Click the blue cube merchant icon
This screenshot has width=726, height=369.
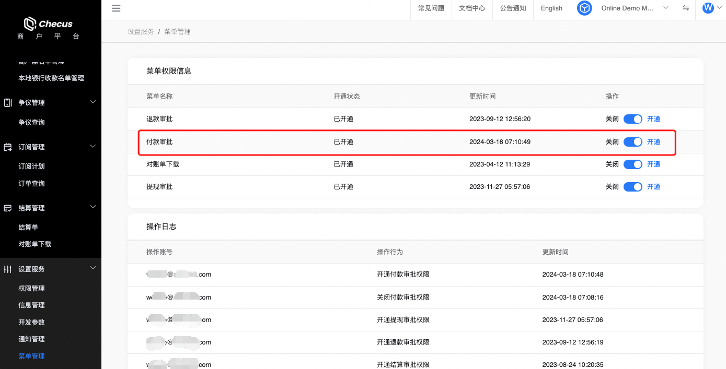584,8
